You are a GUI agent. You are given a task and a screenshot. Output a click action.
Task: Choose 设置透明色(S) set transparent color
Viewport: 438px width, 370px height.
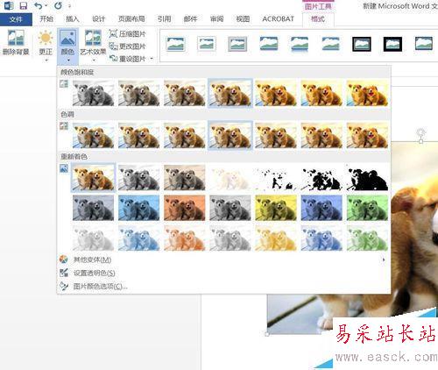tap(223, 273)
